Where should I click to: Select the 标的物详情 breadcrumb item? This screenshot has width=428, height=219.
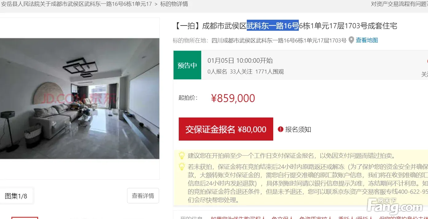pos(174,4)
